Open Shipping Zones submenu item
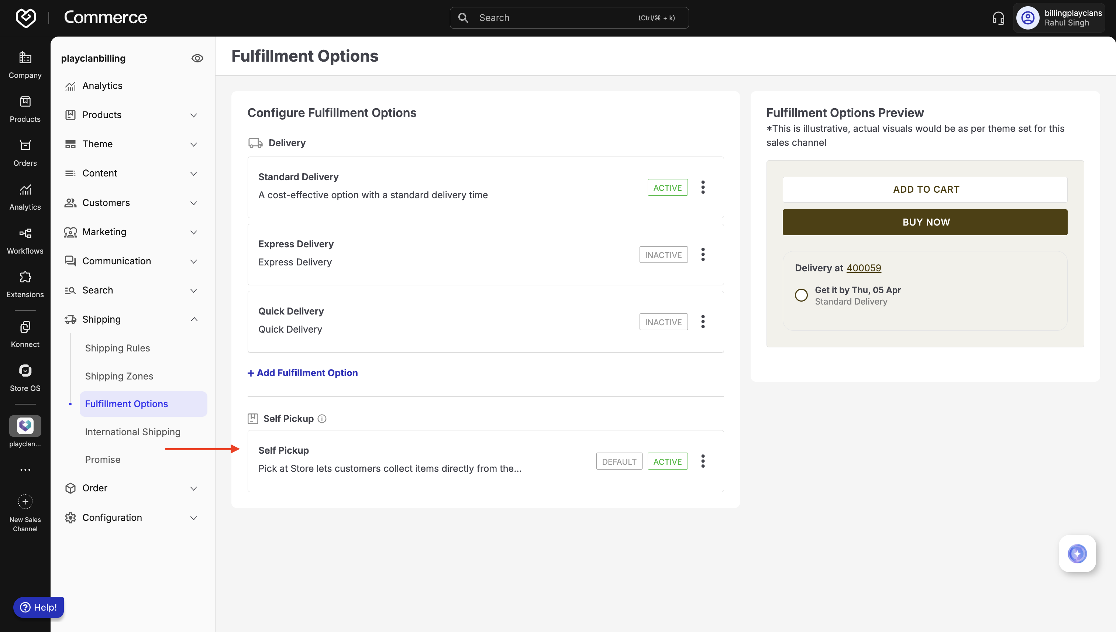This screenshot has height=632, width=1116. coord(119,376)
